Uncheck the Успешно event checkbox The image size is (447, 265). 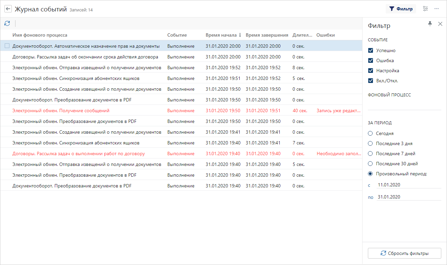[371, 51]
